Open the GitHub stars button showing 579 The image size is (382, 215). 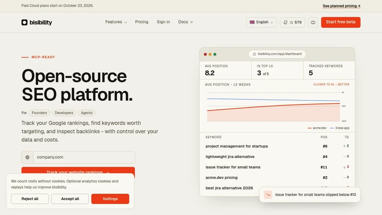(x=292, y=22)
